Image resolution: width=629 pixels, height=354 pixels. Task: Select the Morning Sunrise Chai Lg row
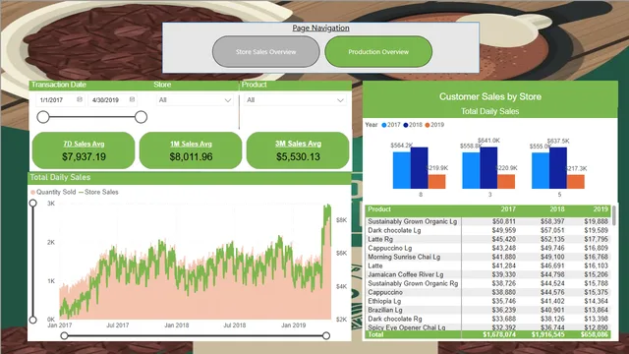(x=487, y=257)
